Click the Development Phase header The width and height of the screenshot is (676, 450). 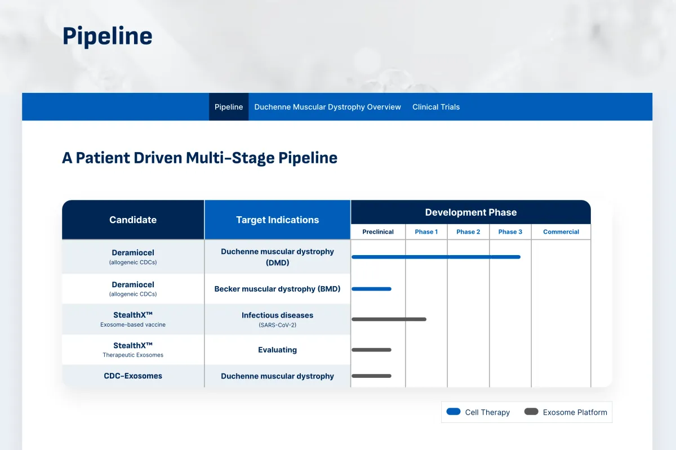click(x=471, y=212)
